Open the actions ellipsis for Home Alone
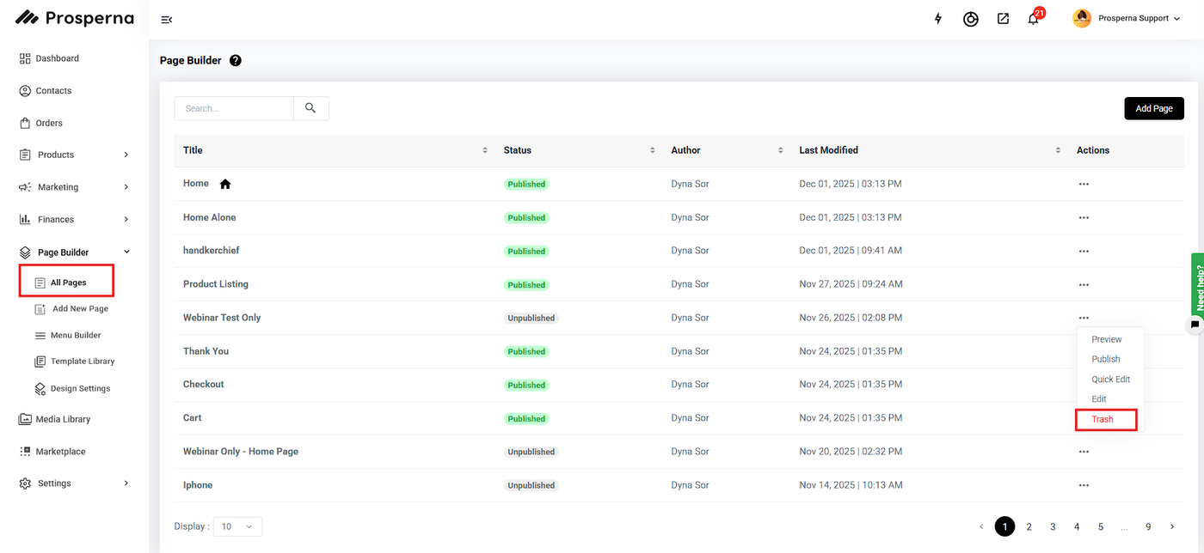Image resolution: width=1204 pixels, height=553 pixels. (1084, 217)
